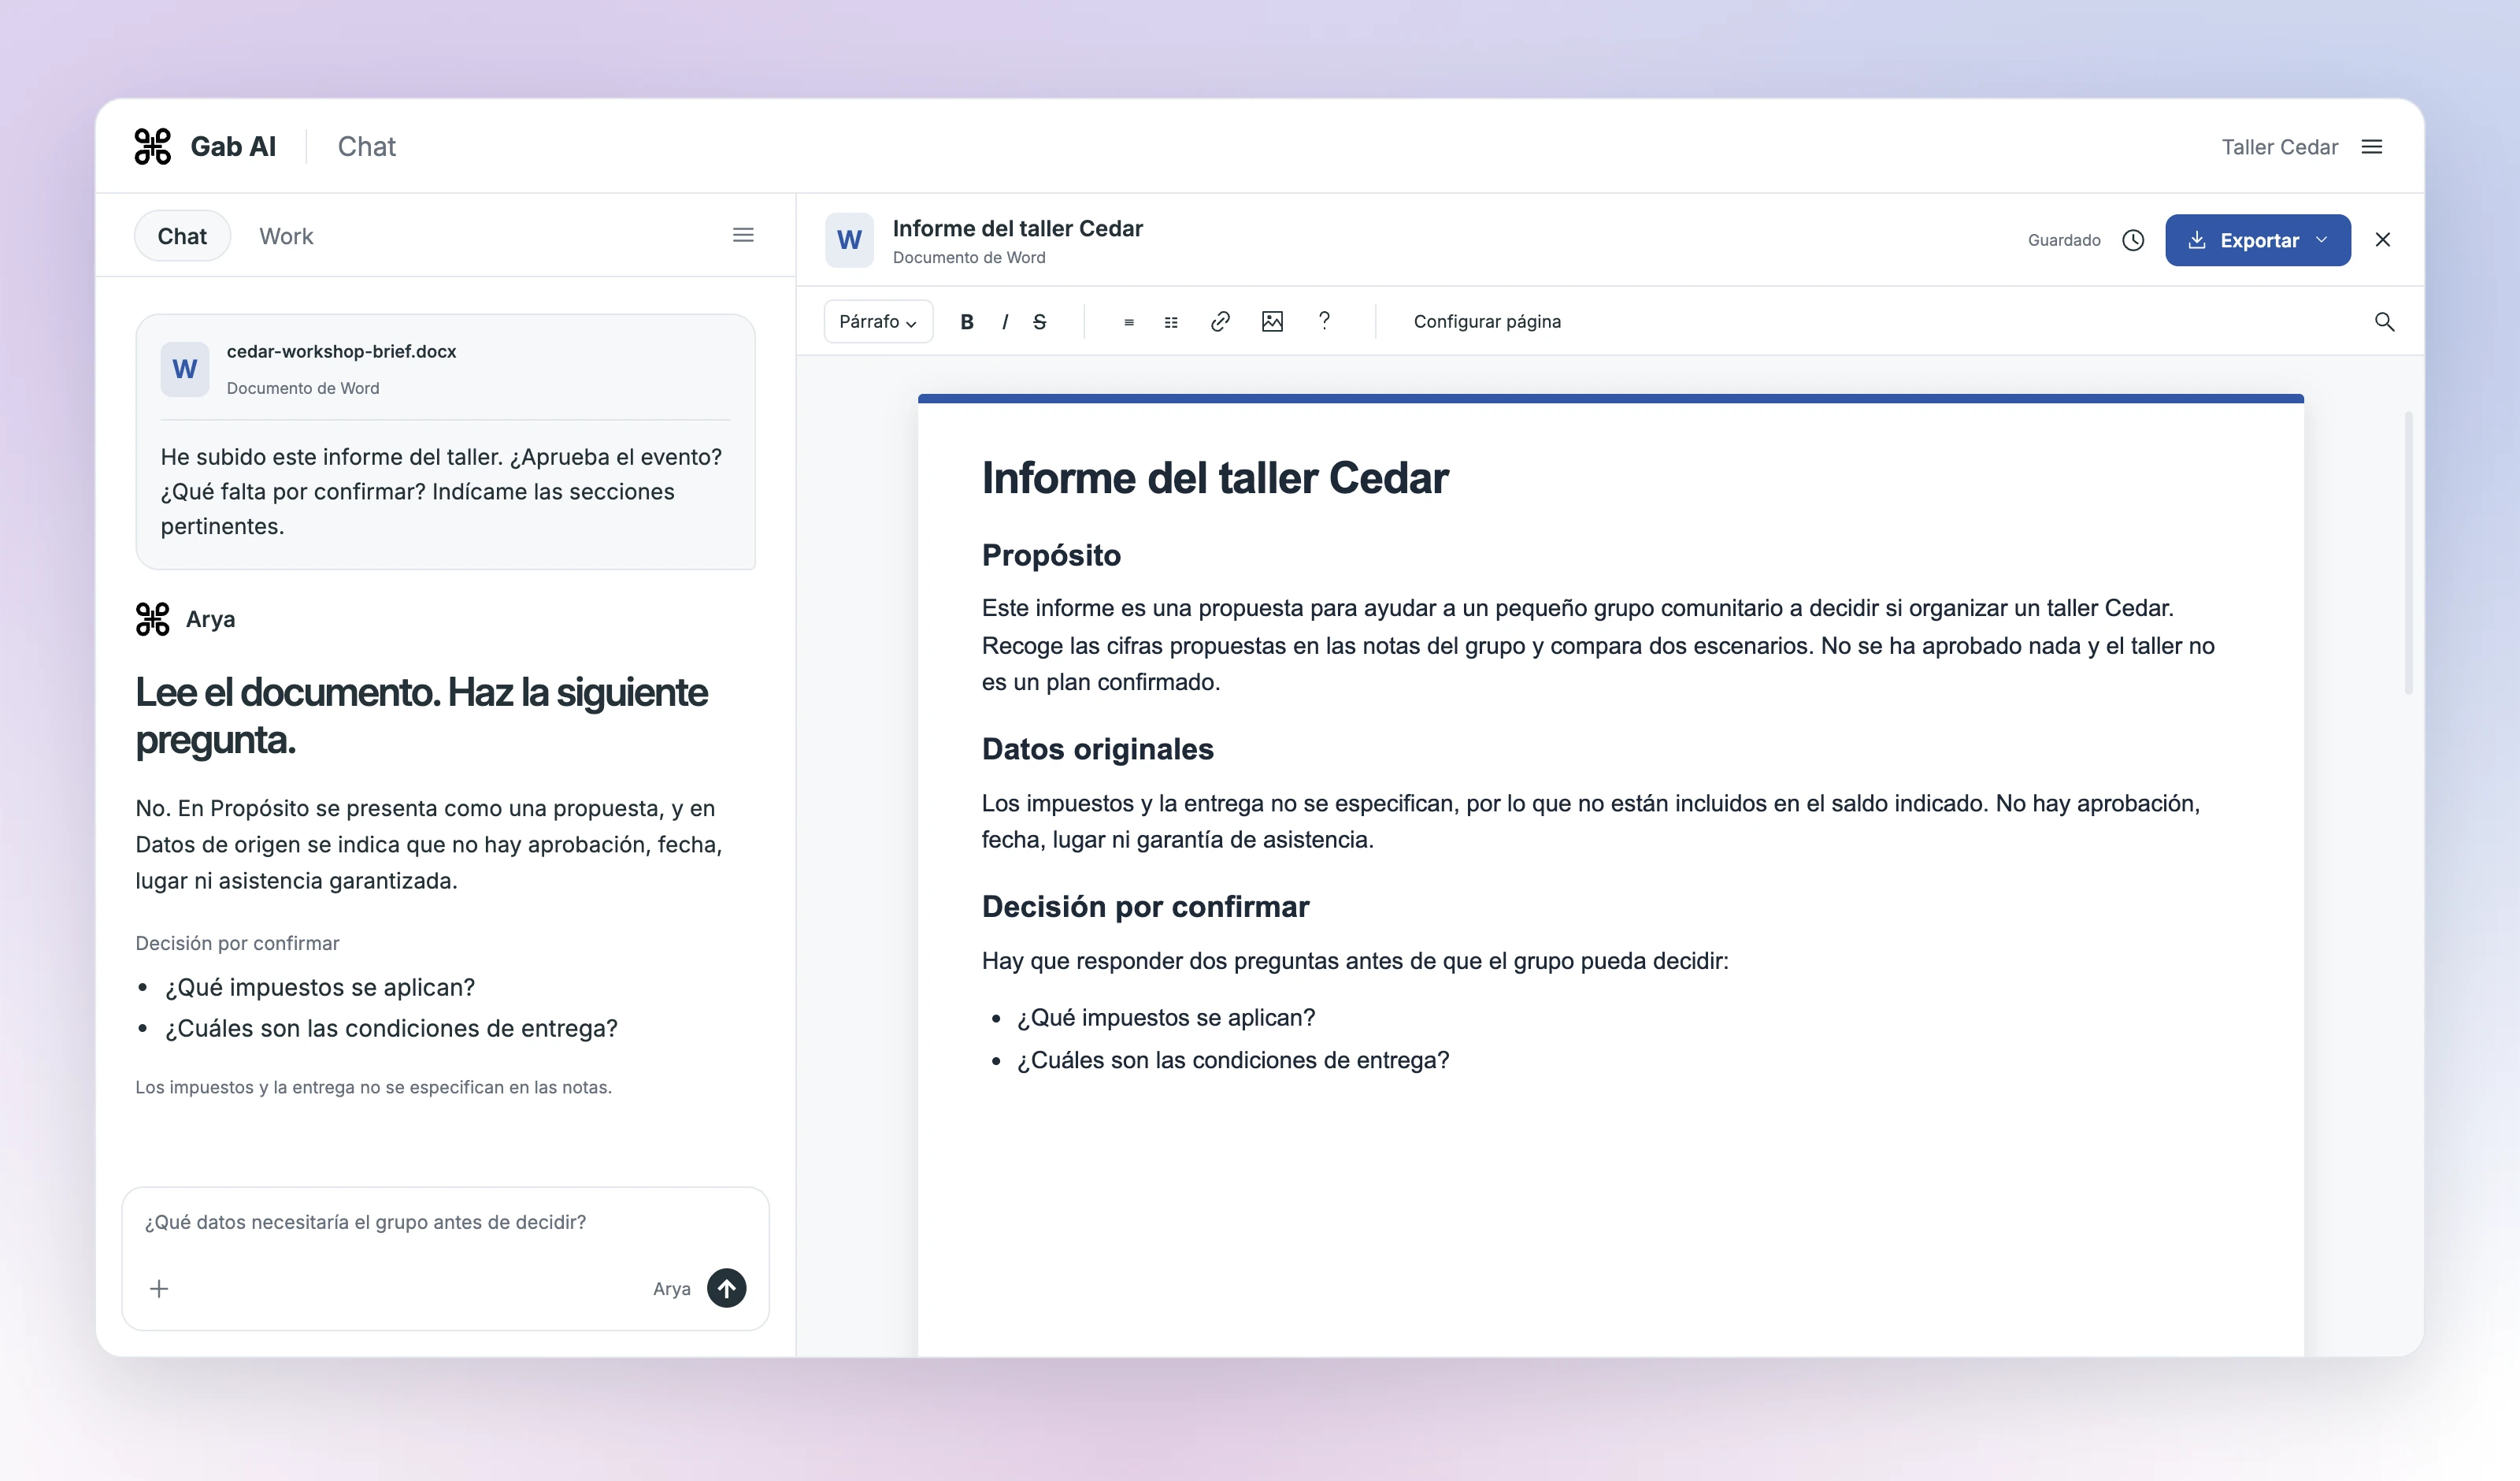Click the 'Datos originales' heading
The height and width of the screenshot is (1481, 2520).
(1097, 749)
